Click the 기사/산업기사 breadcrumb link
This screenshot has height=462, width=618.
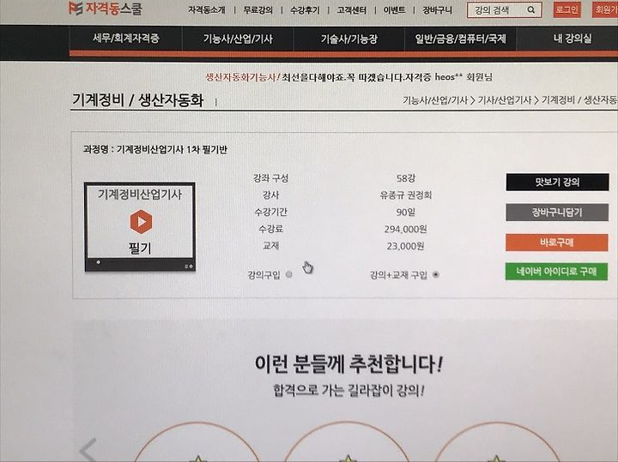click(x=505, y=100)
